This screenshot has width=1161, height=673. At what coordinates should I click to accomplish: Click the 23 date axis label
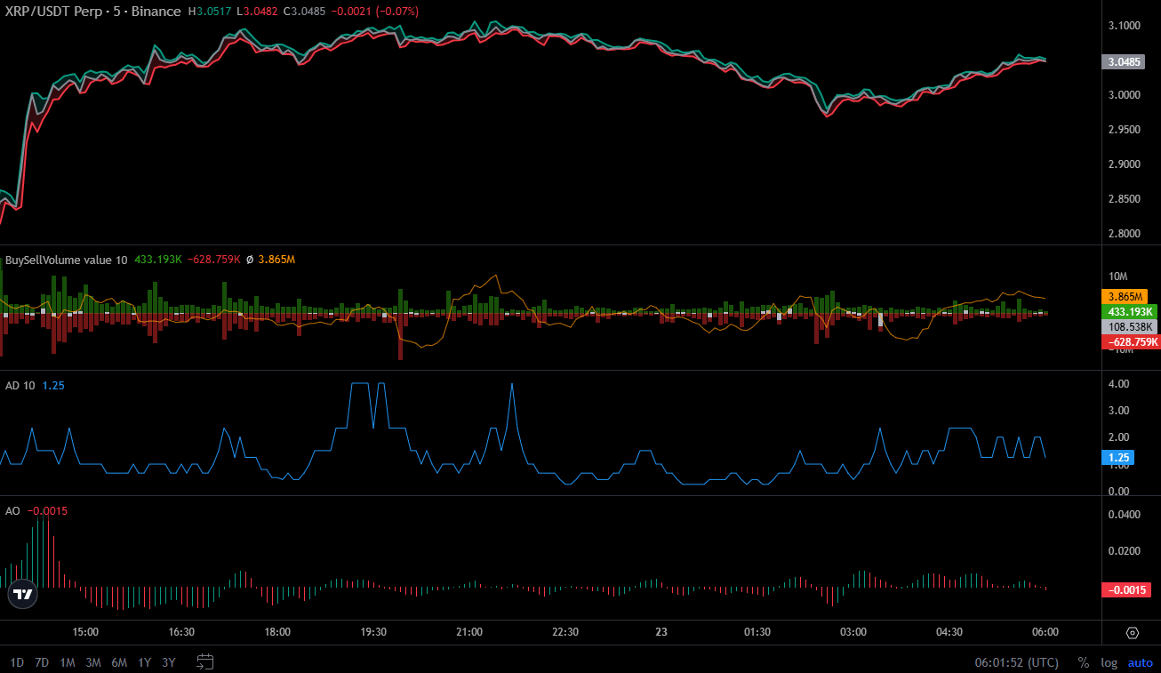click(x=661, y=632)
